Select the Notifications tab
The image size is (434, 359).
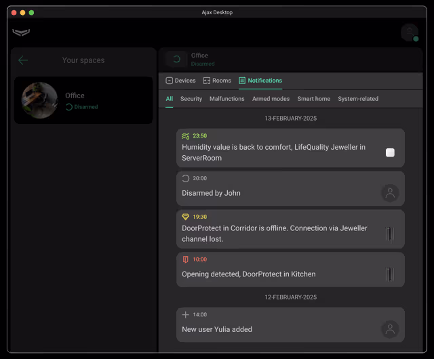260,81
